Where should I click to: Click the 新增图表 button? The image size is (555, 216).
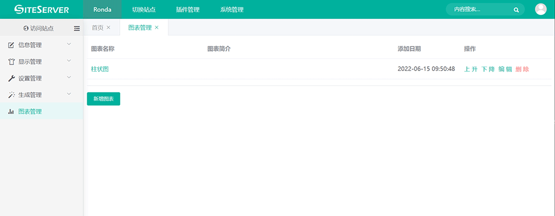click(104, 99)
